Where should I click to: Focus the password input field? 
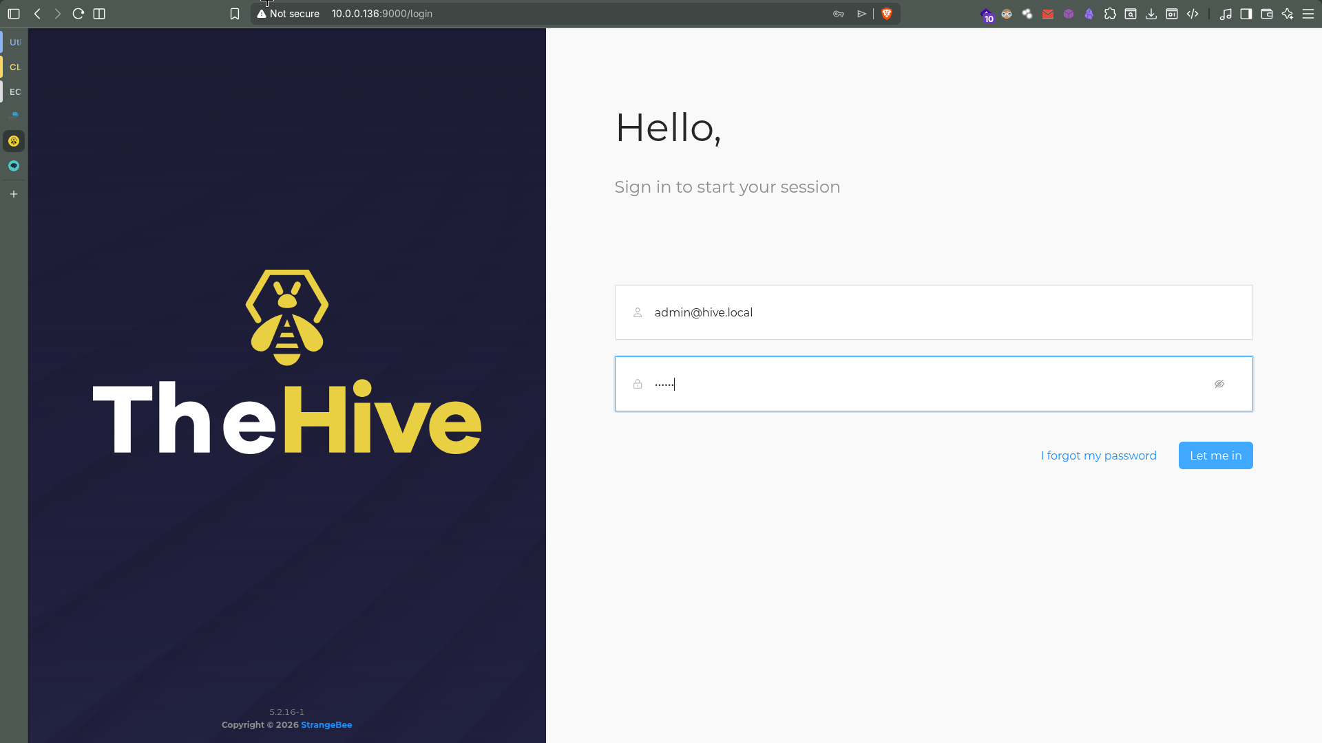click(x=934, y=384)
